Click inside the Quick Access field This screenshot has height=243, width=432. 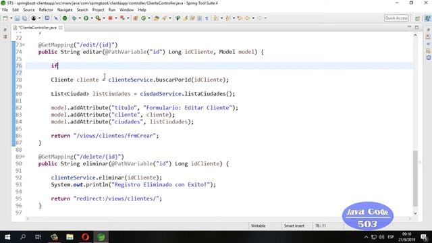pos(396,18)
